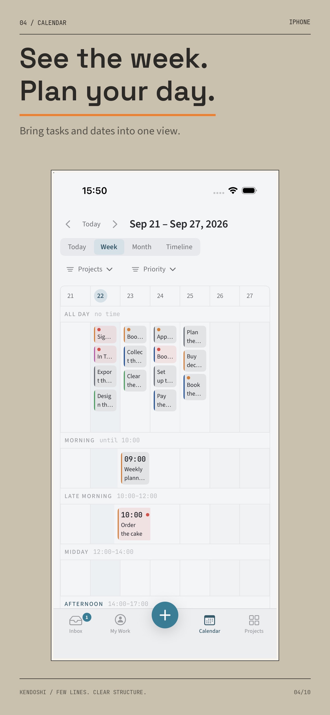This screenshot has height=715, width=330.
Task: Open the Projects grid icon
Action: pyautogui.click(x=254, y=620)
